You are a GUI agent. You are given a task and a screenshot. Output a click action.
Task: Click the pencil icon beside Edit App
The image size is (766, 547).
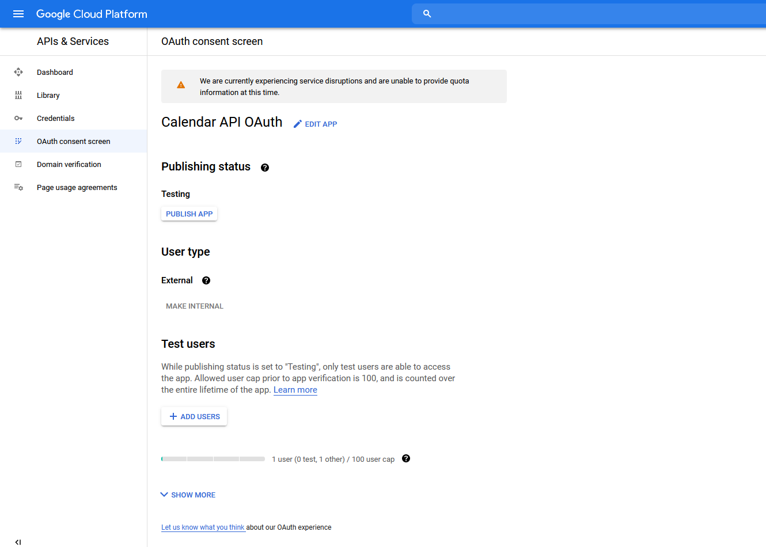point(298,124)
